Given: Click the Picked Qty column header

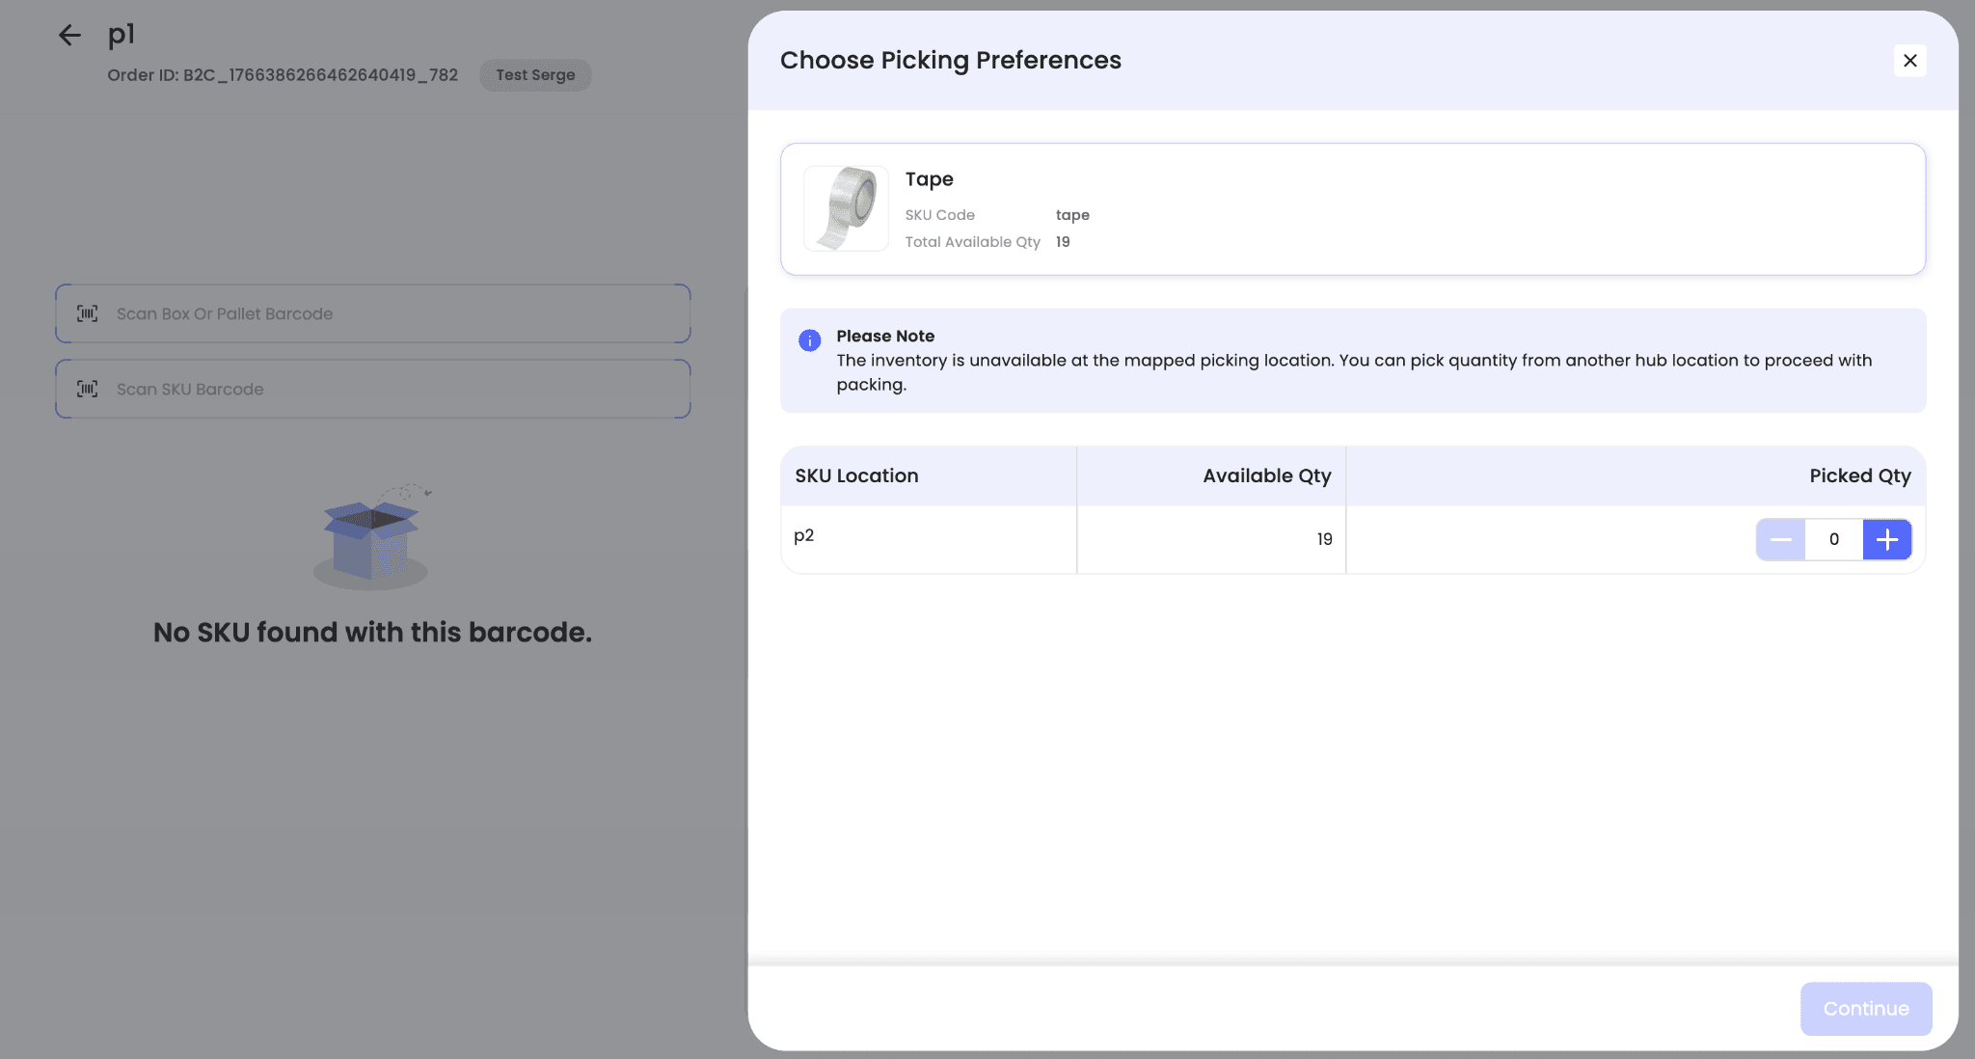Looking at the screenshot, I should (1859, 475).
